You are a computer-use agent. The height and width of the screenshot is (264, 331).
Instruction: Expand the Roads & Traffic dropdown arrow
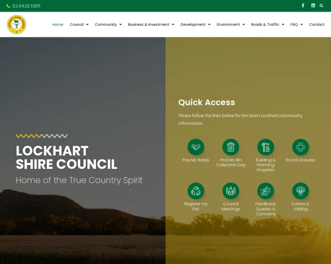click(283, 24)
